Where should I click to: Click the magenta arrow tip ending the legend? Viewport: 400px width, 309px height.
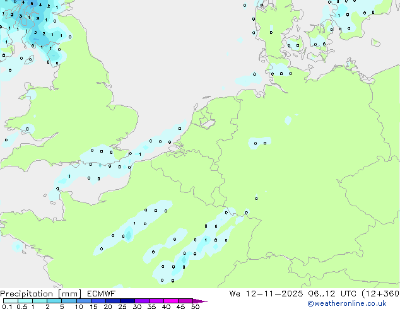point(204,301)
